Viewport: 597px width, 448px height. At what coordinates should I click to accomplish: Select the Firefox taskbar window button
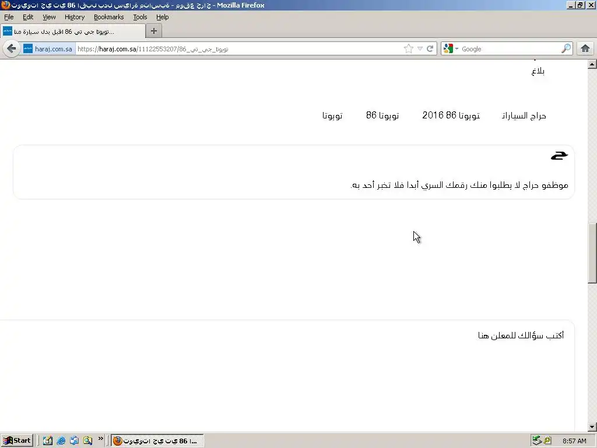point(157,441)
